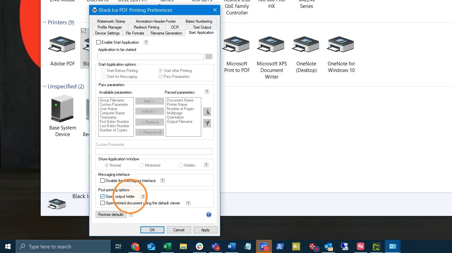Switch to the Bates Numbering tab
The width and height of the screenshot is (452, 253).
[x=199, y=21]
